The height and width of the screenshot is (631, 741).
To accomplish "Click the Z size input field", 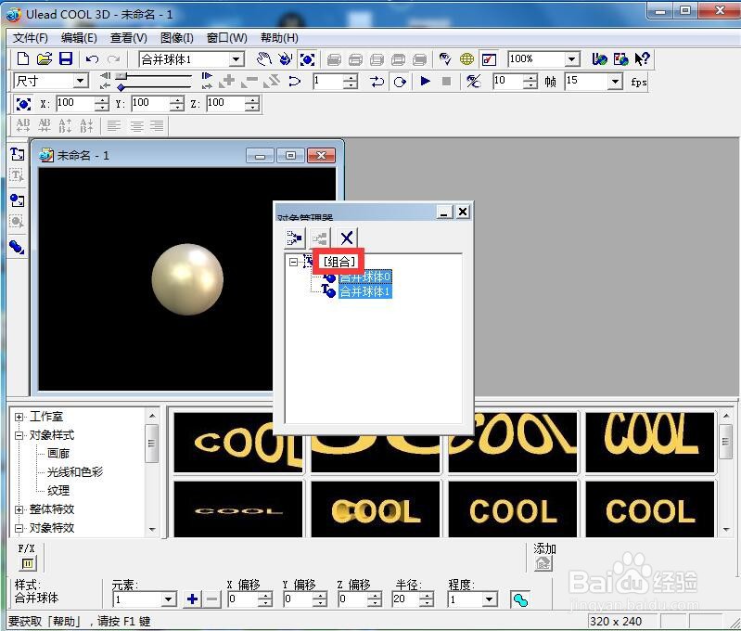I will (x=226, y=103).
